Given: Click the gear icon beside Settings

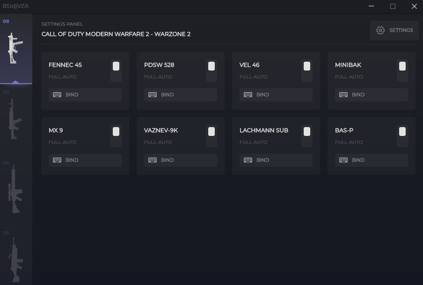Looking at the screenshot, I should click(x=380, y=30).
